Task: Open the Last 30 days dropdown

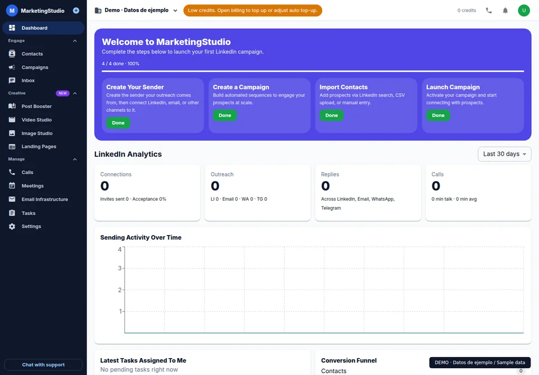Action: click(x=504, y=154)
